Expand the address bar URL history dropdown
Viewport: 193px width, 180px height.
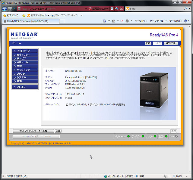click(86, 9)
